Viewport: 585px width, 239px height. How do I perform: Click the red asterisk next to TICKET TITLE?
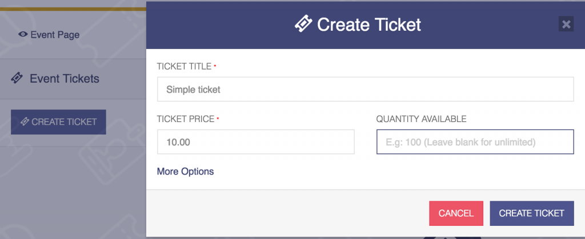click(215, 65)
